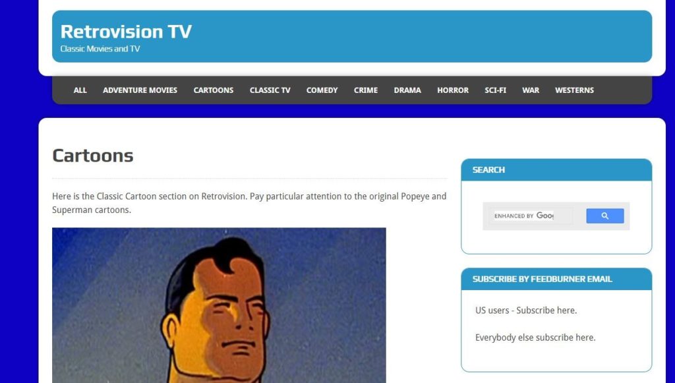Viewport: 675px width, 383px height.
Task: Click 'US users - Subscribe here' link
Action: point(526,310)
